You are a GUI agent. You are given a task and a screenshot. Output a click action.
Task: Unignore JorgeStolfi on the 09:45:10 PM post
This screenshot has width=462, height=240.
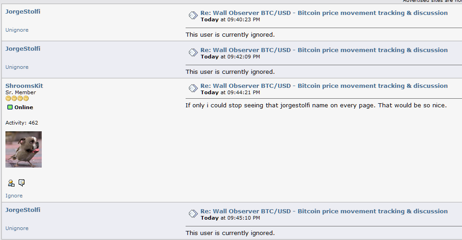(17, 228)
